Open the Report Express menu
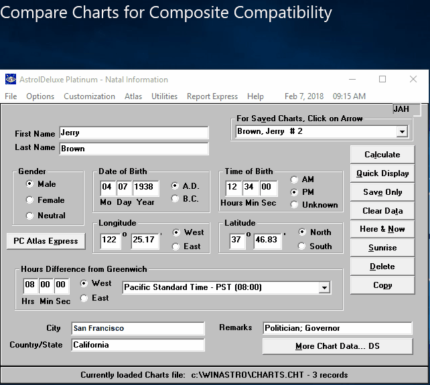This screenshot has width=430, height=385. click(212, 96)
